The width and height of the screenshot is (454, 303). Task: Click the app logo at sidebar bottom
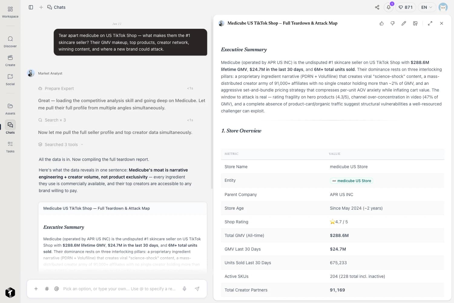[x=10, y=292]
